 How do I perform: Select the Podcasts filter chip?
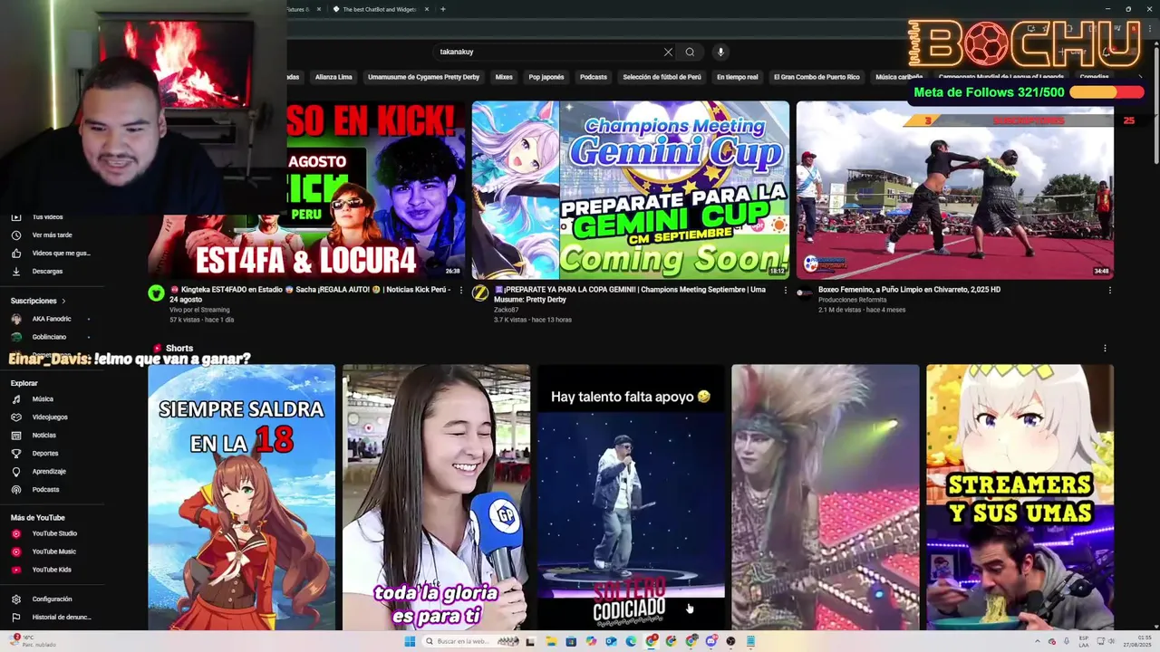594,77
